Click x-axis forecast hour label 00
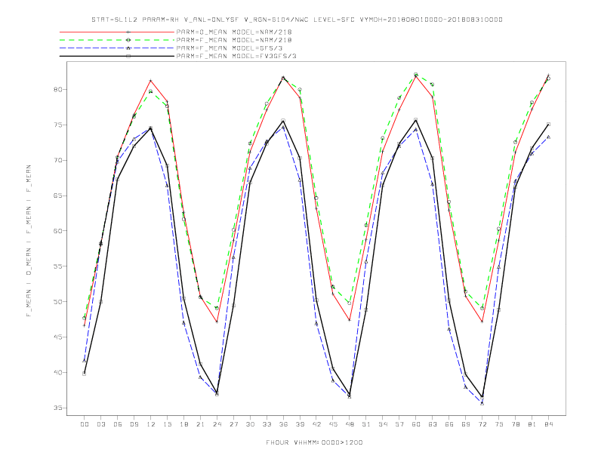The width and height of the screenshot is (598, 462). [x=85, y=424]
